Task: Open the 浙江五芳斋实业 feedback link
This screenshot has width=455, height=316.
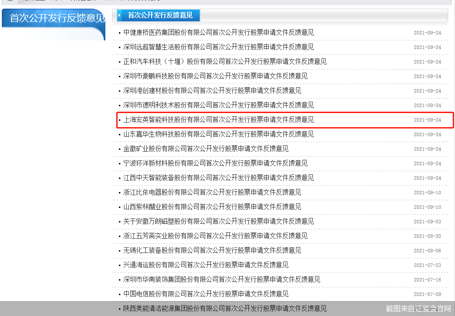Action: click(x=215, y=236)
